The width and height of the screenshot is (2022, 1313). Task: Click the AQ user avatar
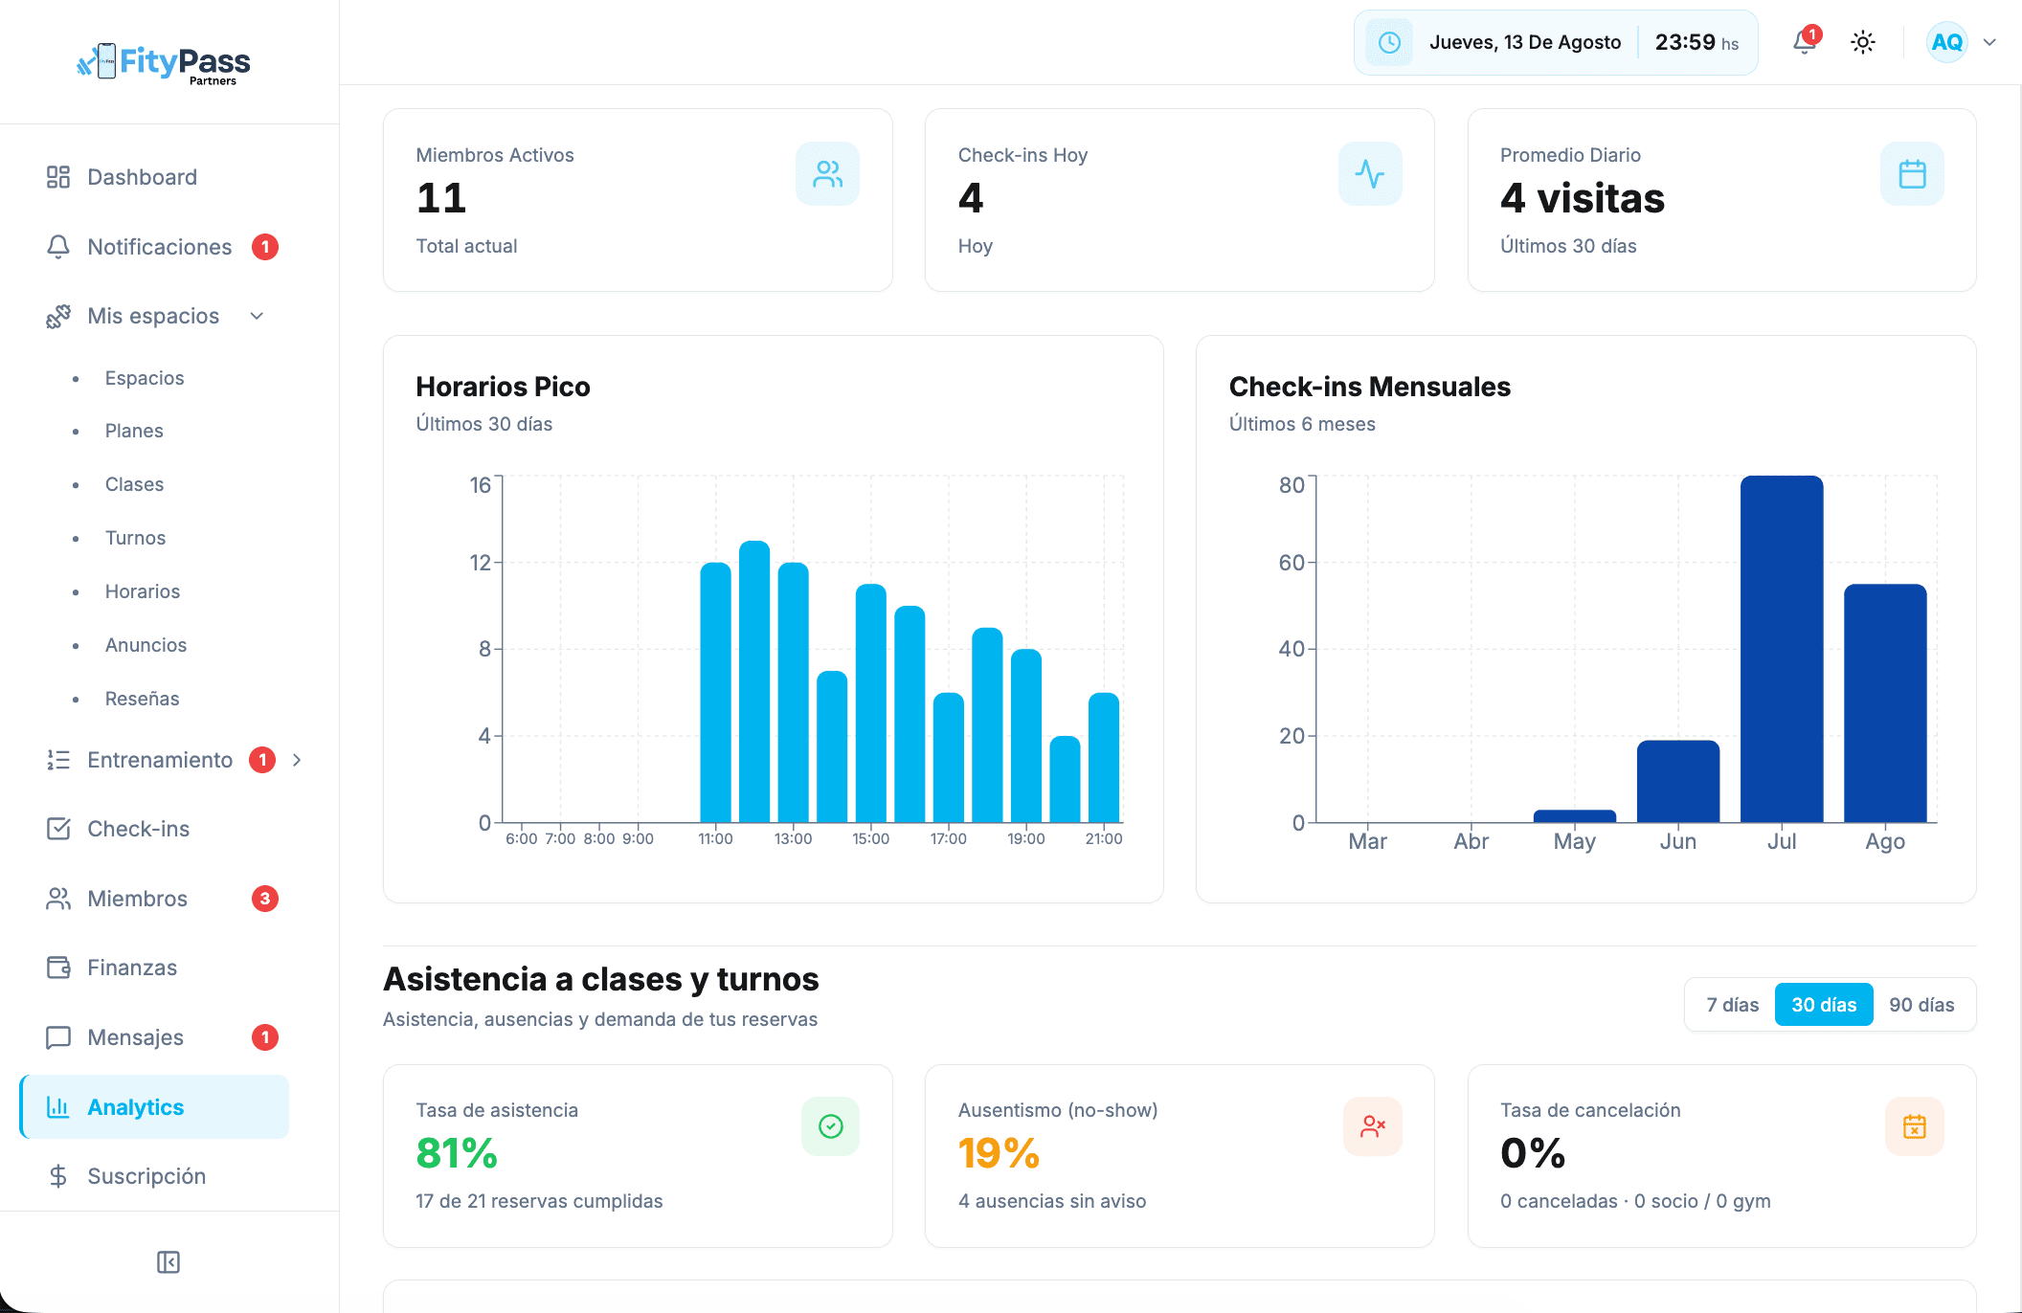coord(1947,42)
